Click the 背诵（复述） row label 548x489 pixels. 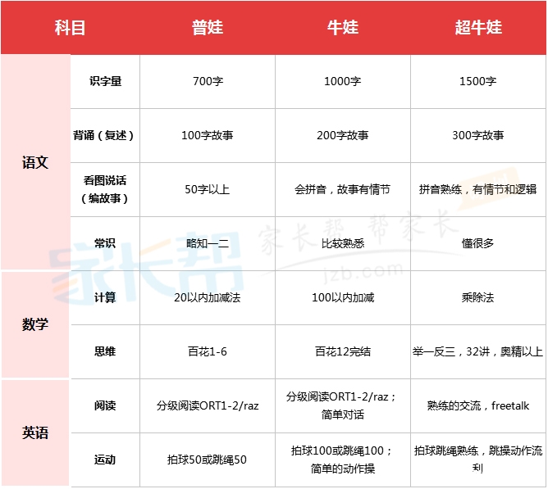(105, 135)
